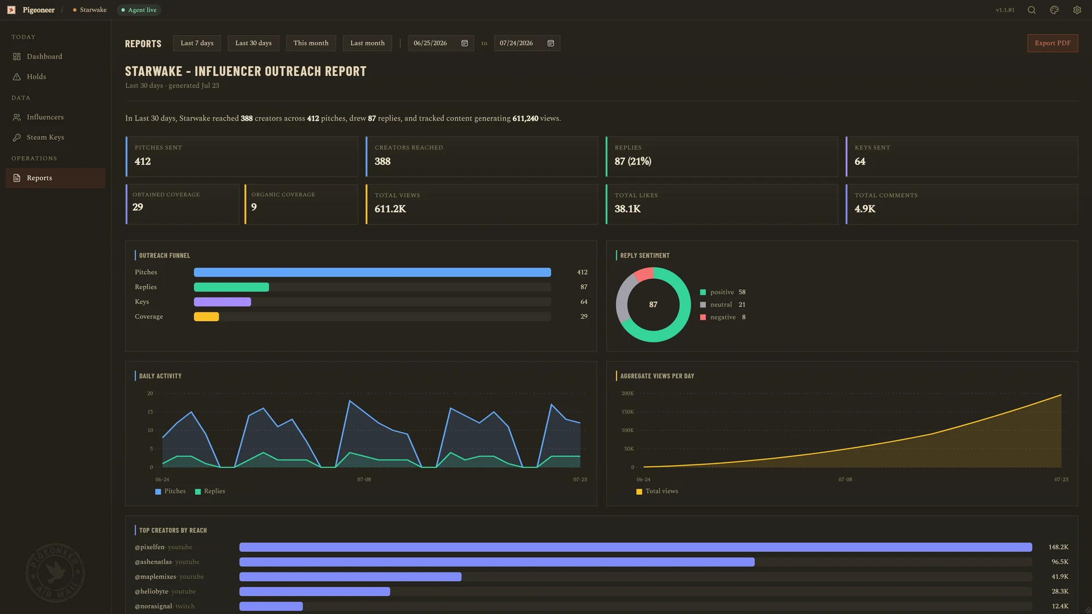This screenshot has height=614, width=1092.
Task: Open the search icon in header
Action: coord(1032,10)
